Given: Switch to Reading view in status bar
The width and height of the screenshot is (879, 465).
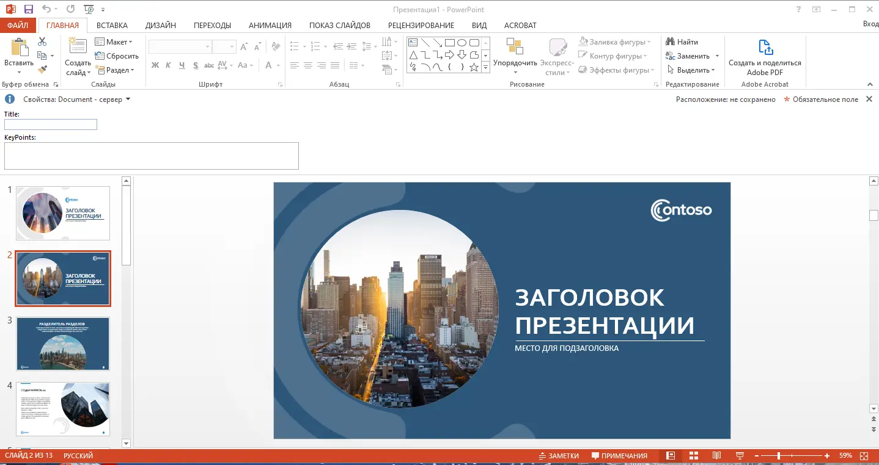Looking at the screenshot, I should pyautogui.click(x=716, y=455).
